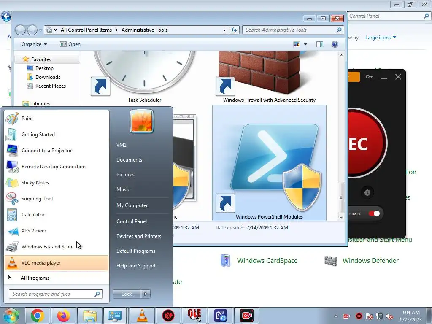Open the arrow next to the Lock button
This screenshot has height=324, width=432.
pos(146,294)
